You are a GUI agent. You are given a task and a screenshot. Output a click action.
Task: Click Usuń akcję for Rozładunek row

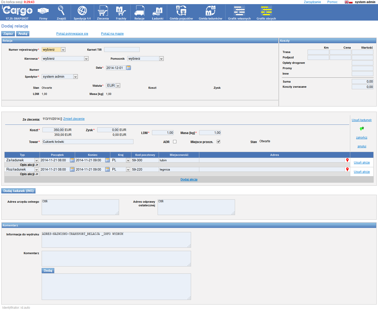[x=362, y=172]
